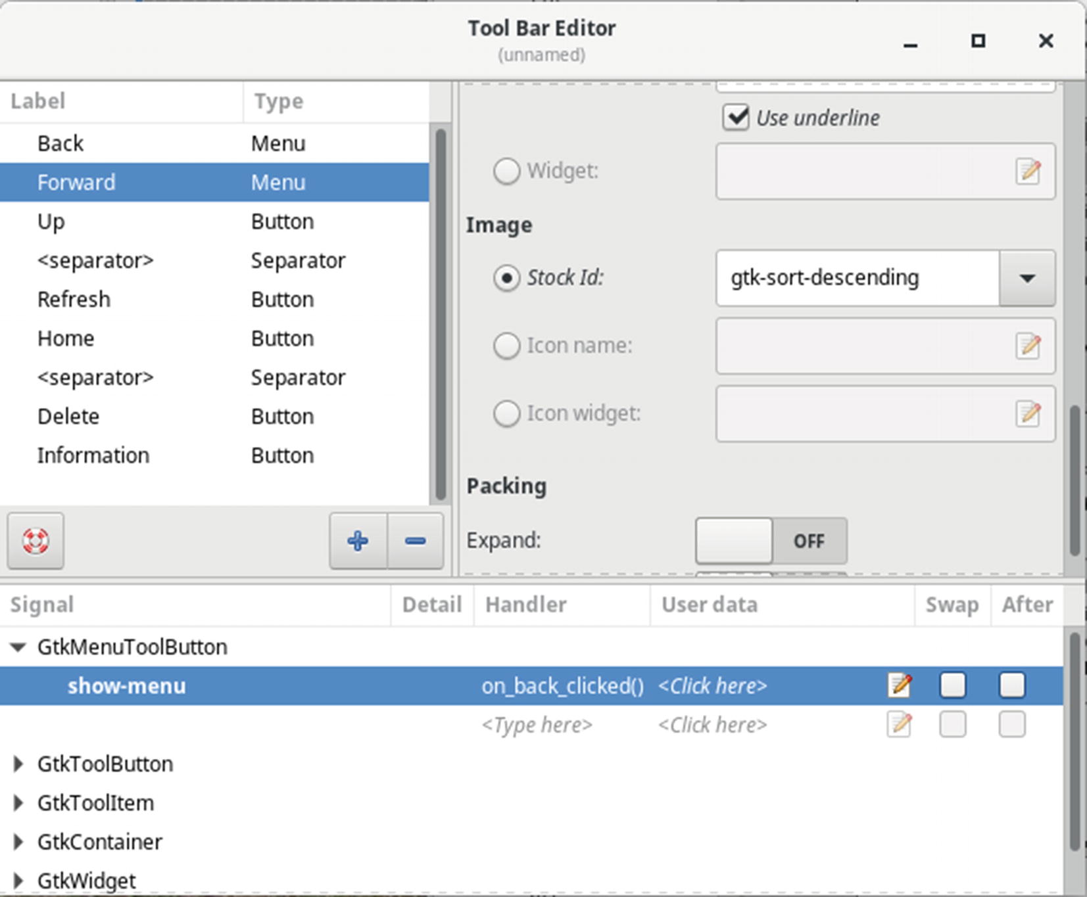
Task: Click edit icon in Icon name field
Action: [1028, 346]
